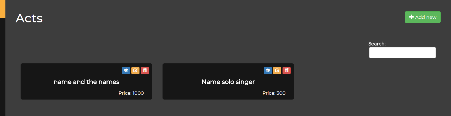View the 'Name solo singer' act
The width and height of the screenshot is (451, 116).
268,70
